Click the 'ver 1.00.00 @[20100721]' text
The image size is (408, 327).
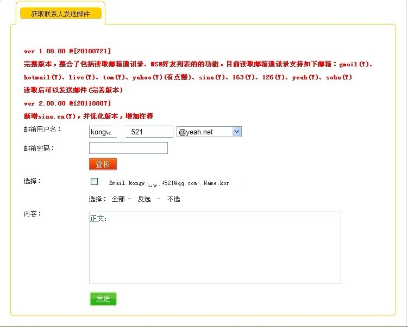click(67, 51)
